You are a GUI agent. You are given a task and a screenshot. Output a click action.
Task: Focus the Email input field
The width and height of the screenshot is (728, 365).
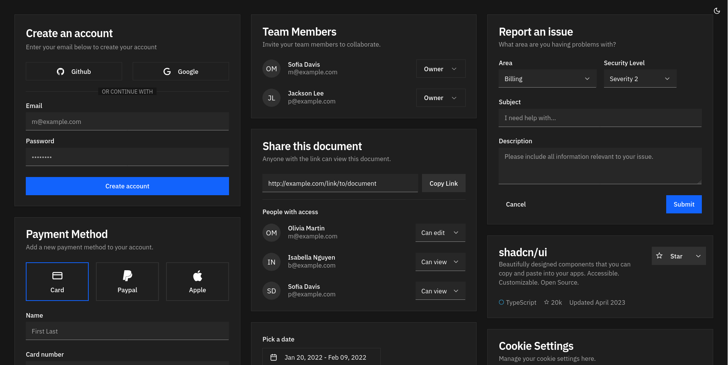click(x=127, y=121)
